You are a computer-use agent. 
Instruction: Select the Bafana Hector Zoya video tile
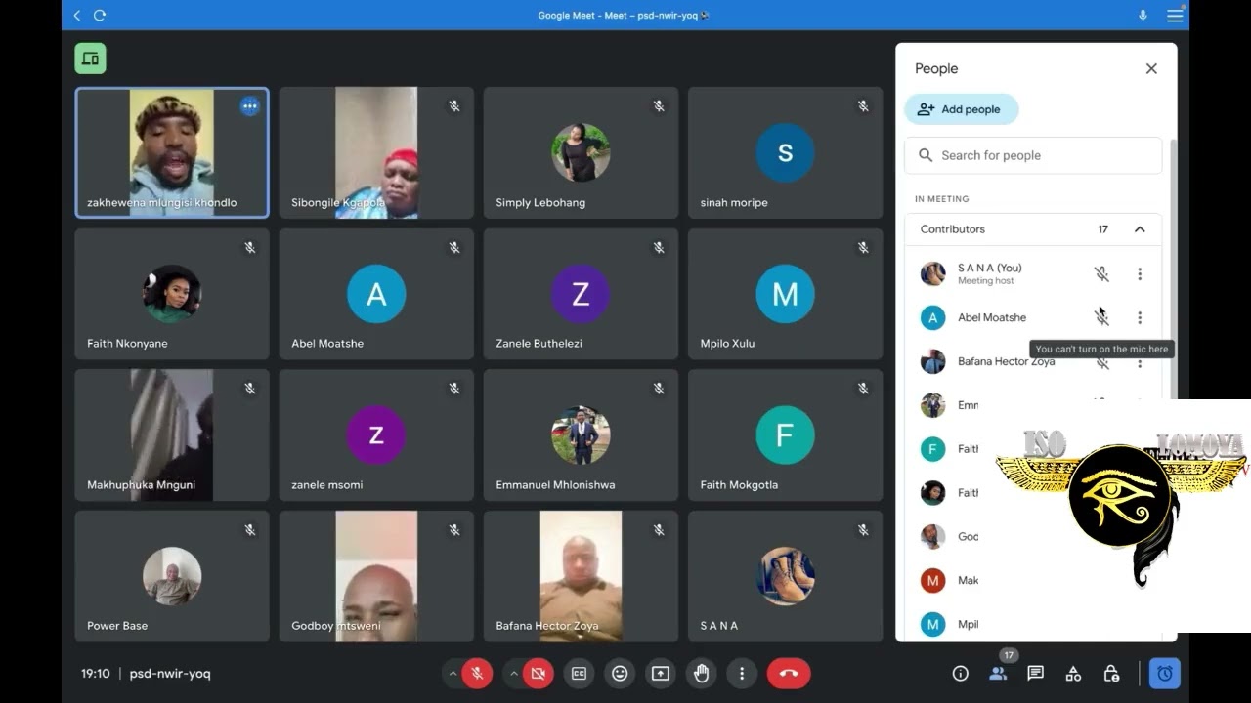[581, 576]
